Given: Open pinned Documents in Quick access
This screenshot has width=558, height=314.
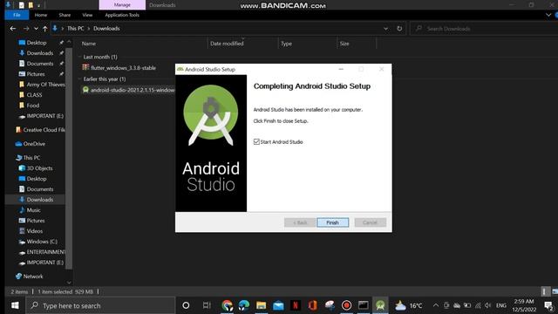Looking at the screenshot, I should click(x=40, y=64).
